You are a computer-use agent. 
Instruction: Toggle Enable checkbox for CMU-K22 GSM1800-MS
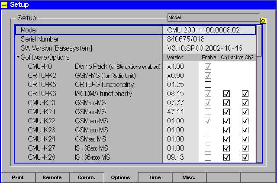[208, 121]
